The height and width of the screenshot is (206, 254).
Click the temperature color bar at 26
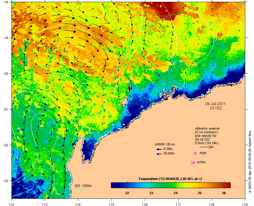224,185
